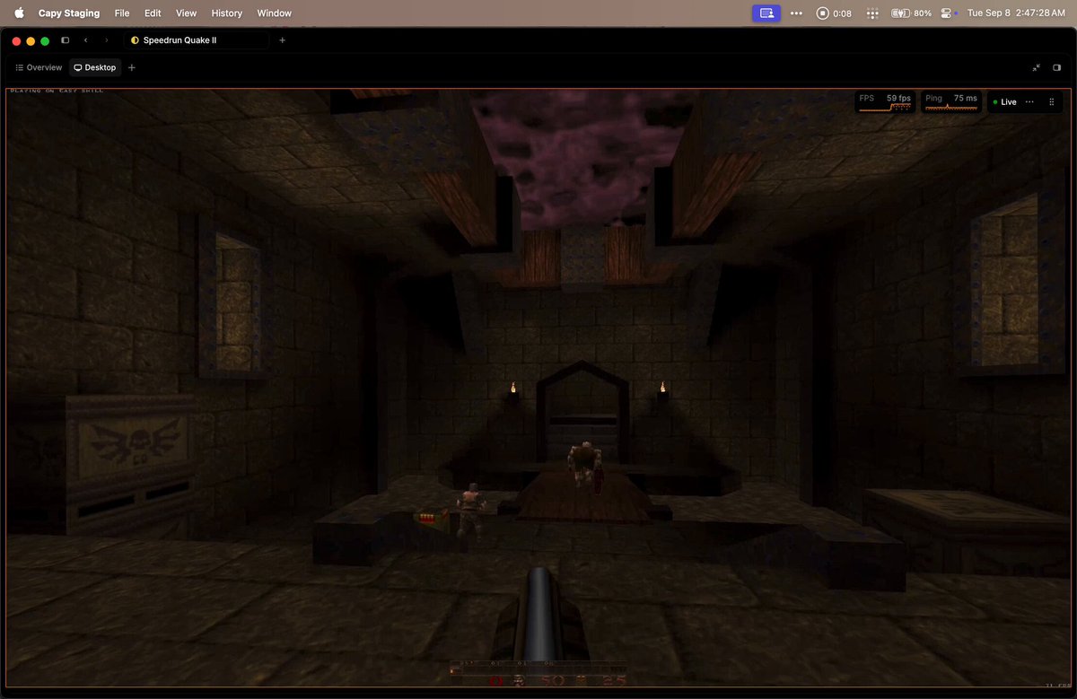1077x699 pixels.
Task: Open the Window menu
Action: [274, 13]
